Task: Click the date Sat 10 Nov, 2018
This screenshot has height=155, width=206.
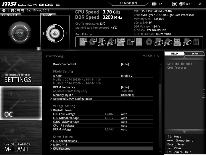Action: pos(38,10)
